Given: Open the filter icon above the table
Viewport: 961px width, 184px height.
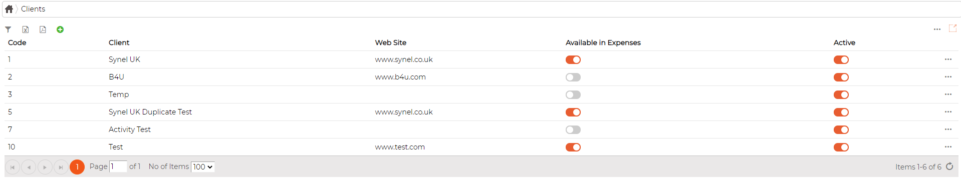Looking at the screenshot, I should 8,29.
